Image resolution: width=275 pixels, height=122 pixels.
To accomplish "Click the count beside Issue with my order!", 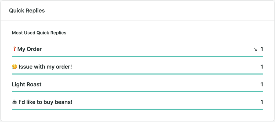I will (262, 67).
